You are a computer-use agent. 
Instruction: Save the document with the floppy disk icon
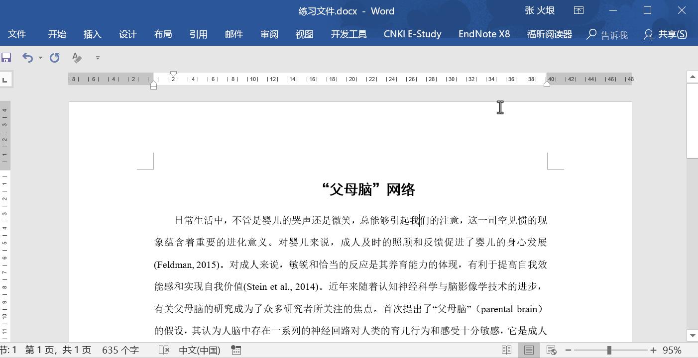pyautogui.click(x=6, y=58)
